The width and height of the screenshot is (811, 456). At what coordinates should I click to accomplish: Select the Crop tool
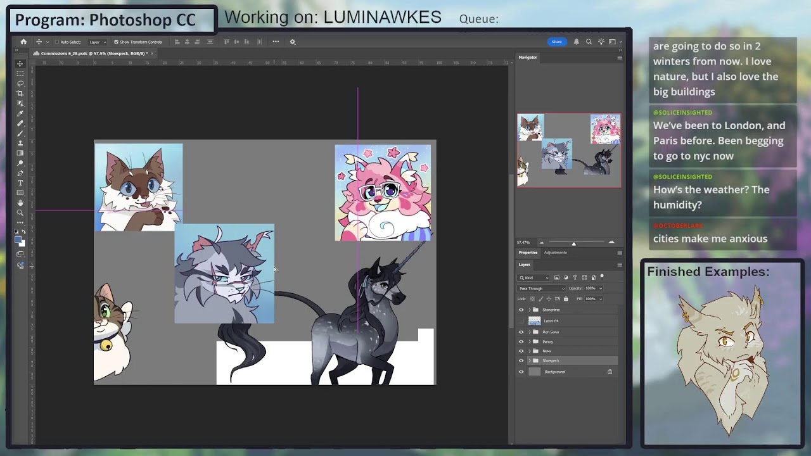(20, 93)
